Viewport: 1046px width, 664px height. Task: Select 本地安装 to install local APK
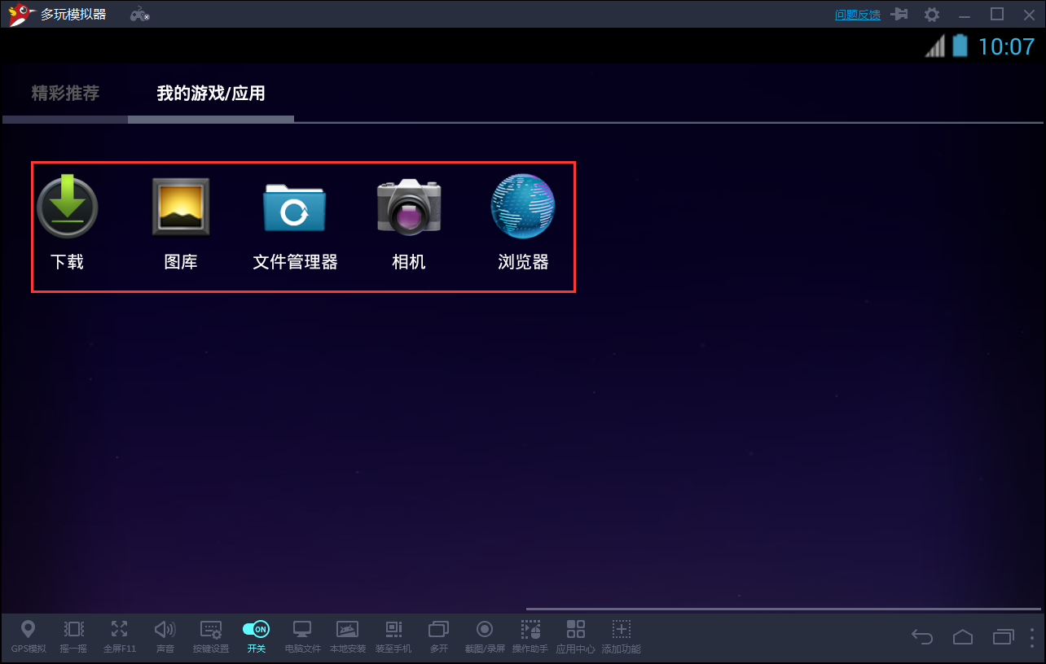tap(348, 636)
